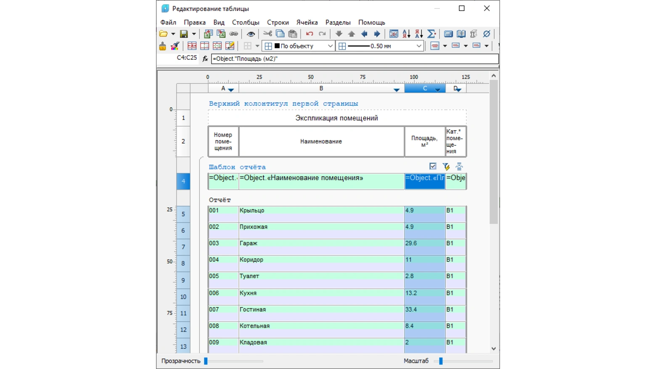Save the table with the floppy disk icon
The height and width of the screenshot is (369, 656).
(x=184, y=34)
